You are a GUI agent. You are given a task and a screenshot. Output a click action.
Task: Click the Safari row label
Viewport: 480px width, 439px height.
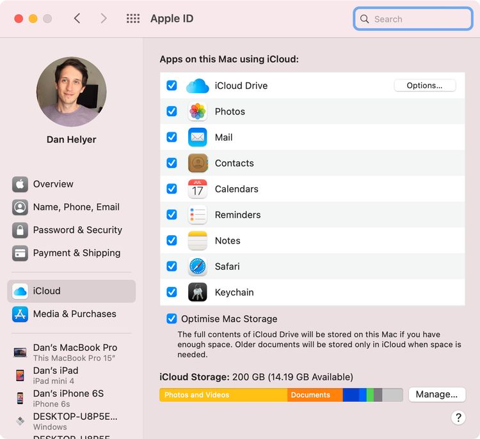coord(227,266)
